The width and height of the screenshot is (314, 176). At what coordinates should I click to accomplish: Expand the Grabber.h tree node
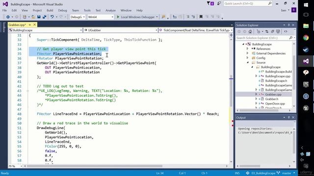(256, 99)
